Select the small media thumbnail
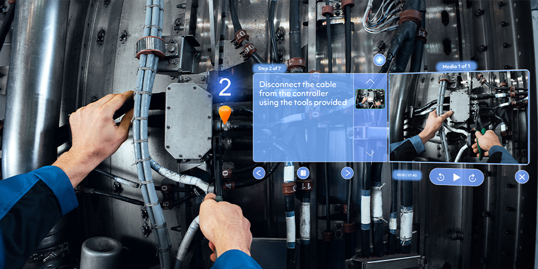 [x=370, y=99]
